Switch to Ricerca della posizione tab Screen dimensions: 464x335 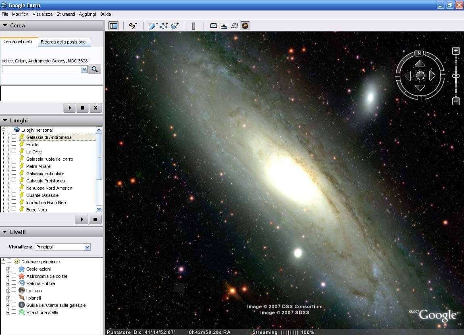pyautogui.click(x=63, y=42)
